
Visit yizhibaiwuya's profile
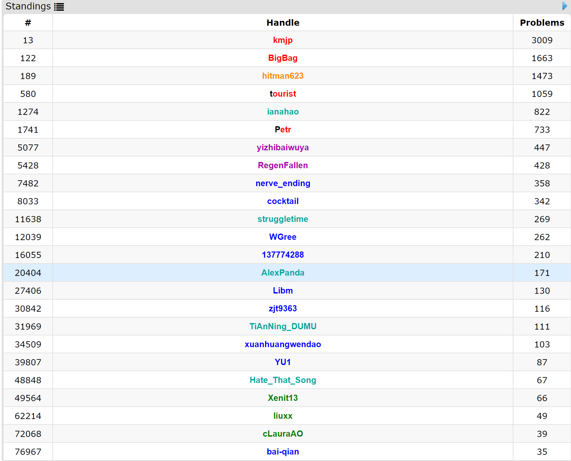283,148
